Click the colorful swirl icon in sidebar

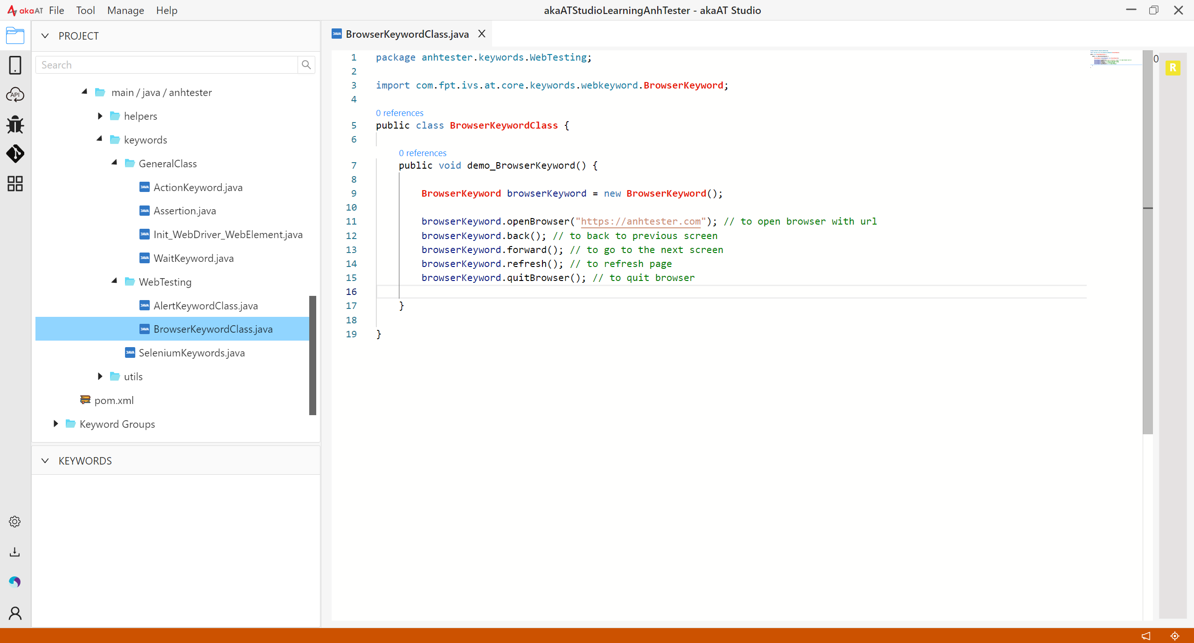15,582
